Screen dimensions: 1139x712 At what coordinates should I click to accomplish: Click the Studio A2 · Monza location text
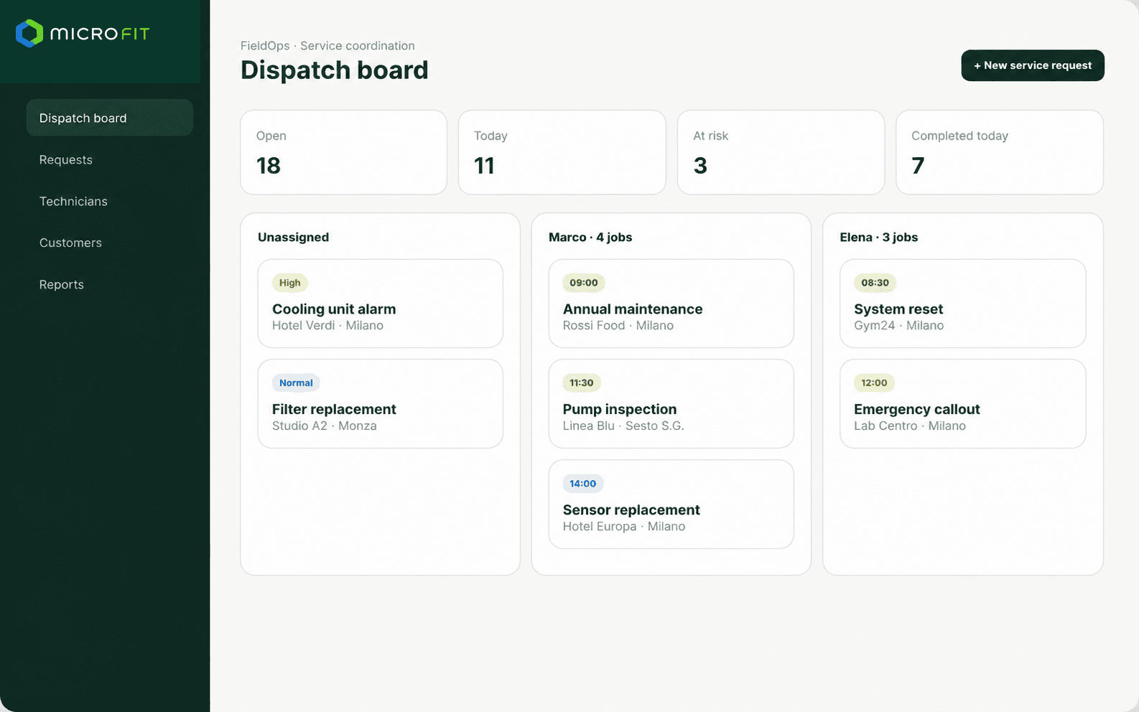click(x=325, y=426)
